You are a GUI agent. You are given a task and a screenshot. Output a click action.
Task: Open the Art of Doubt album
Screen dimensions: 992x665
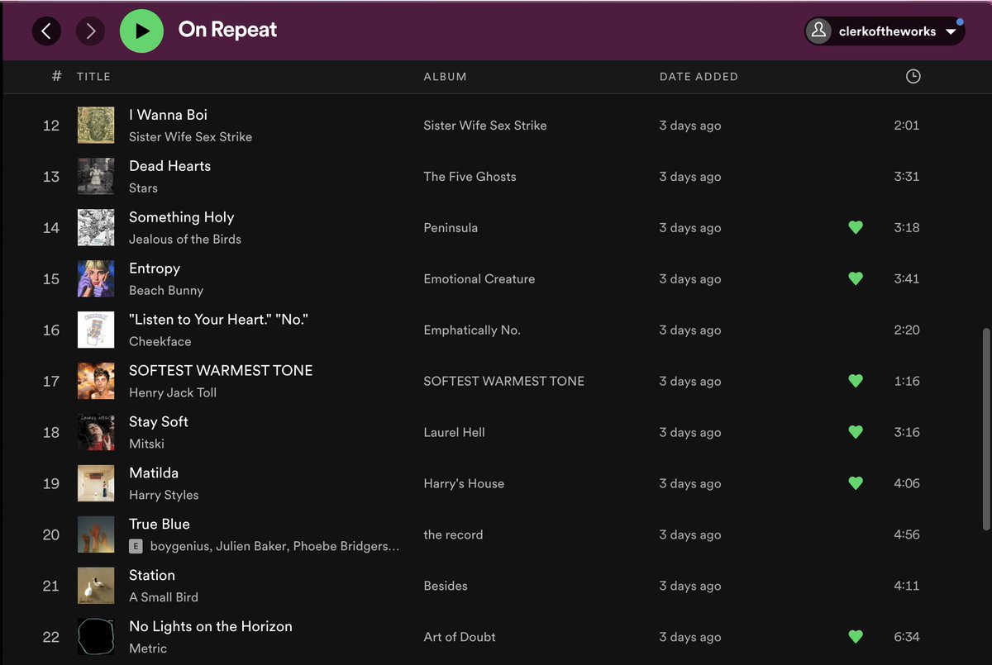click(x=460, y=638)
